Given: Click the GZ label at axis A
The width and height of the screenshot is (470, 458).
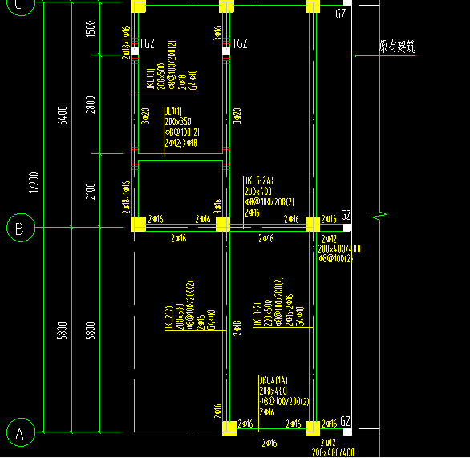Looking at the screenshot, I should coord(346,421).
